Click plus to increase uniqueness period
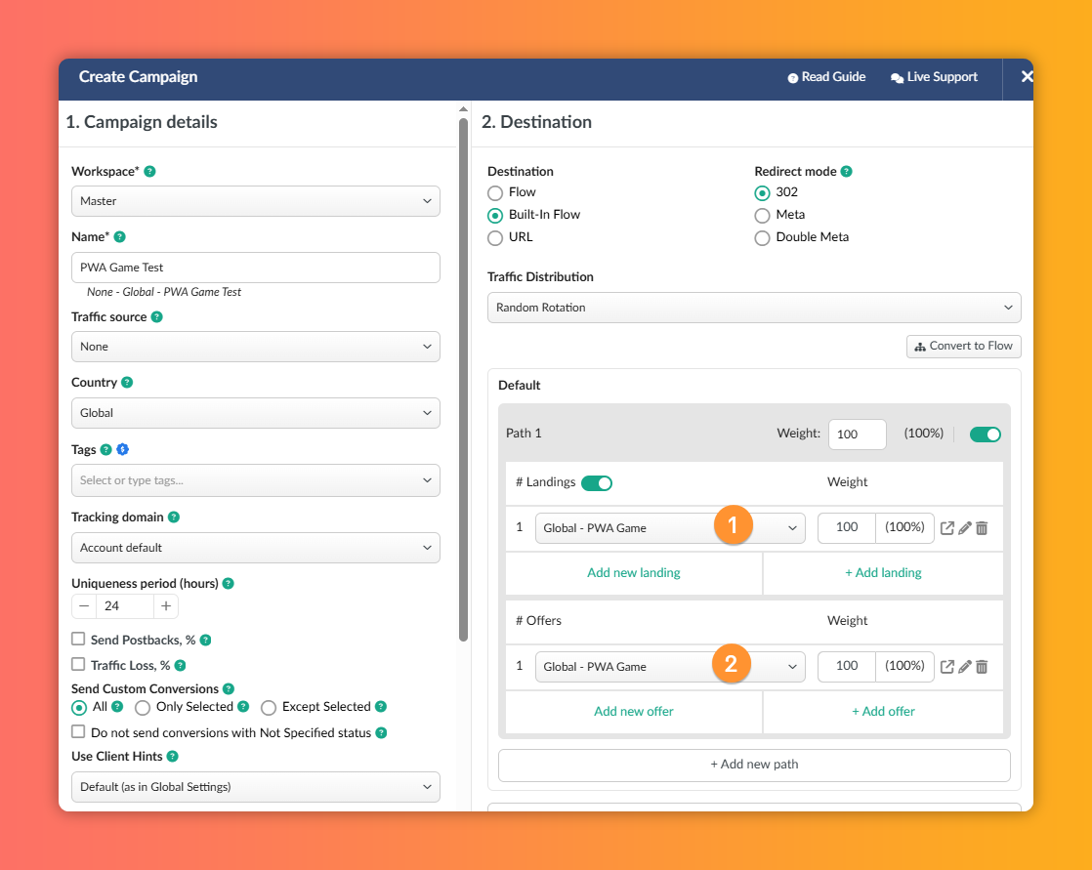The image size is (1092, 870). click(x=166, y=606)
